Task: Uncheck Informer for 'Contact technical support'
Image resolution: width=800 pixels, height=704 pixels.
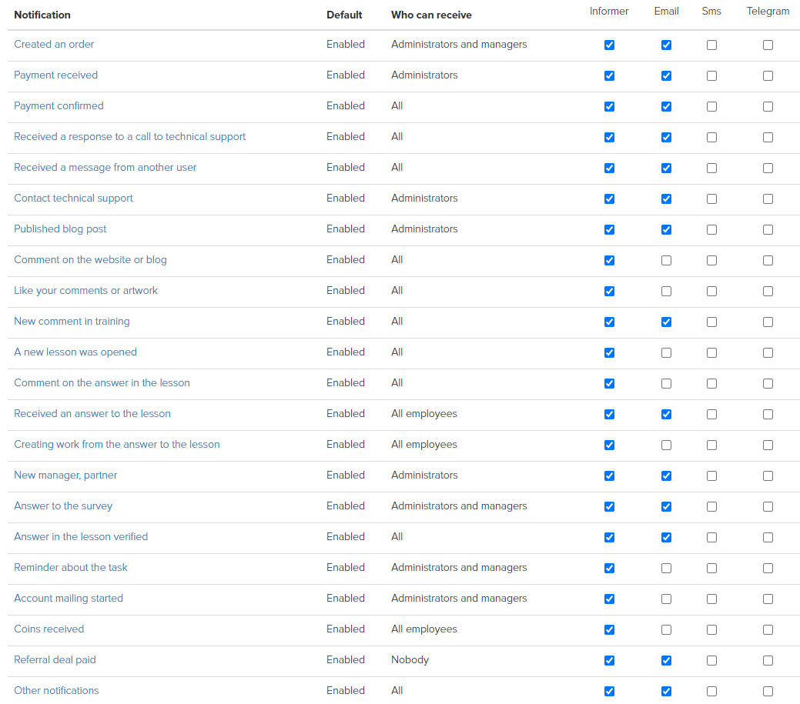Action: pyautogui.click(x=609, y=199)
